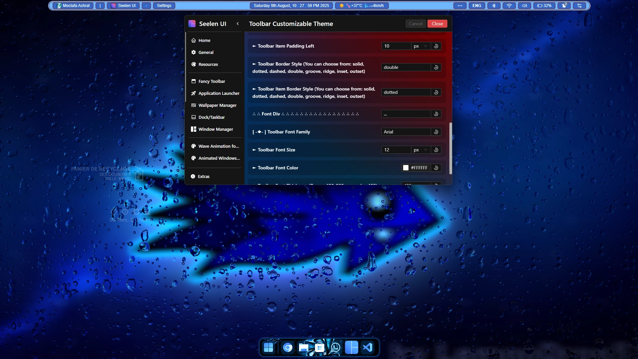This screenshot has width=638, height=359.
Task: Open Microsoft Store from the dock
Action: [x=320, y=348]
